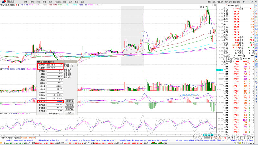Open the 行情 menu
Viewport: 258px width, 145px height.
[x=25, y=2]
